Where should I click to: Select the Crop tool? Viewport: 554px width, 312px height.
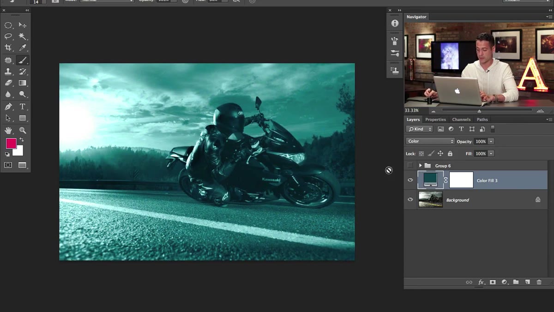(8, 48)
